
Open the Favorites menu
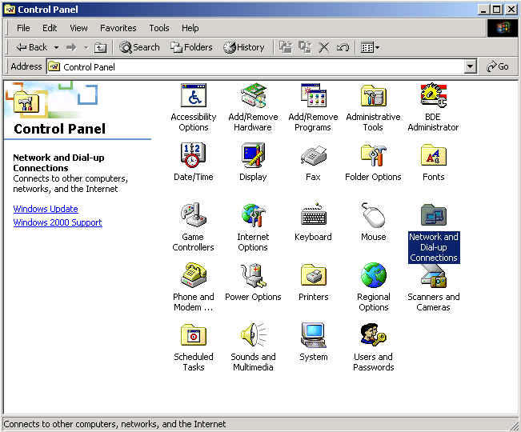(118, 28)
